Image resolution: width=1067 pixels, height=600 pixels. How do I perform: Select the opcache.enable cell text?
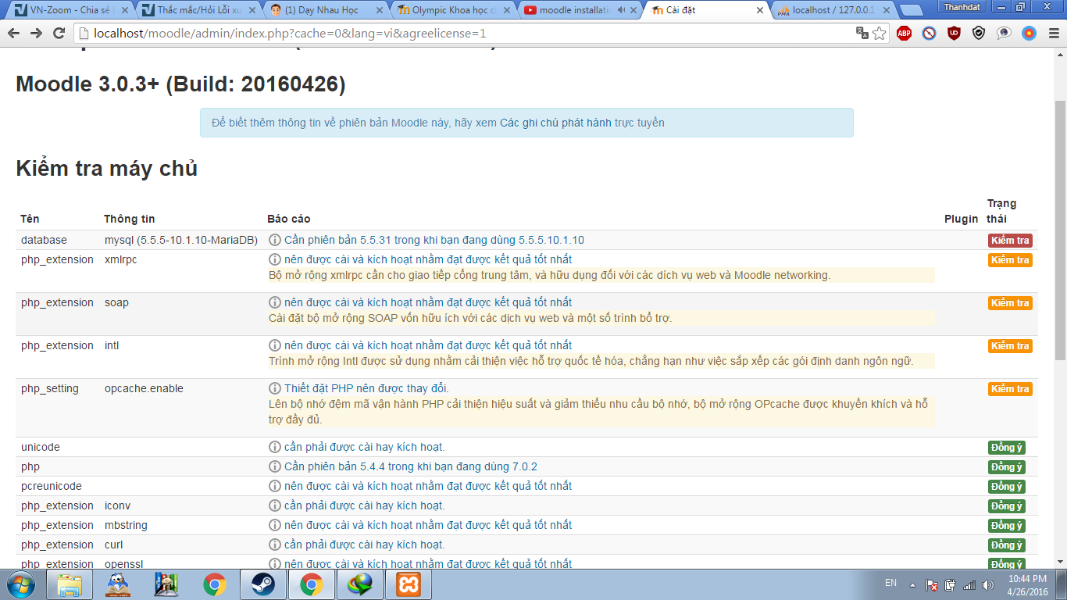tap(144, 388)
